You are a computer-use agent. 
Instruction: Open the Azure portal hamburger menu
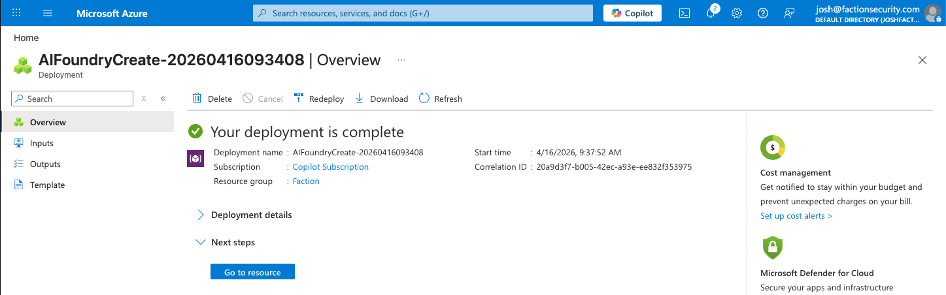47,13
